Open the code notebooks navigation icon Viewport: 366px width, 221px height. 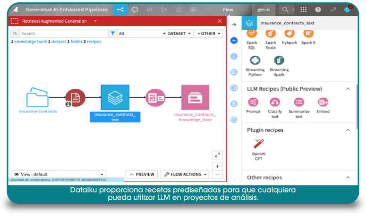[x=149, y=9]
